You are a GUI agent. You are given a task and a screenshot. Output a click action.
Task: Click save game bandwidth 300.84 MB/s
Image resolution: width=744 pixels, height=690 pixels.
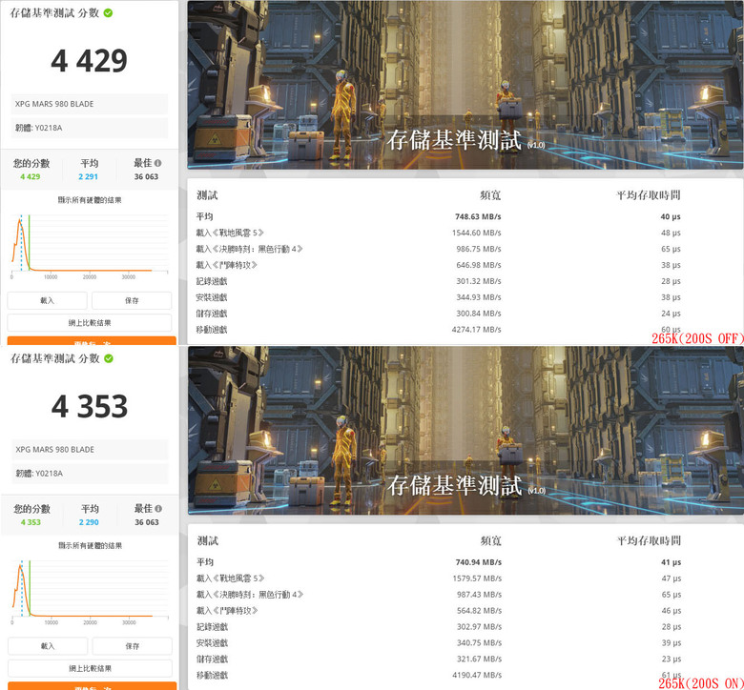(x=478, y=314)
